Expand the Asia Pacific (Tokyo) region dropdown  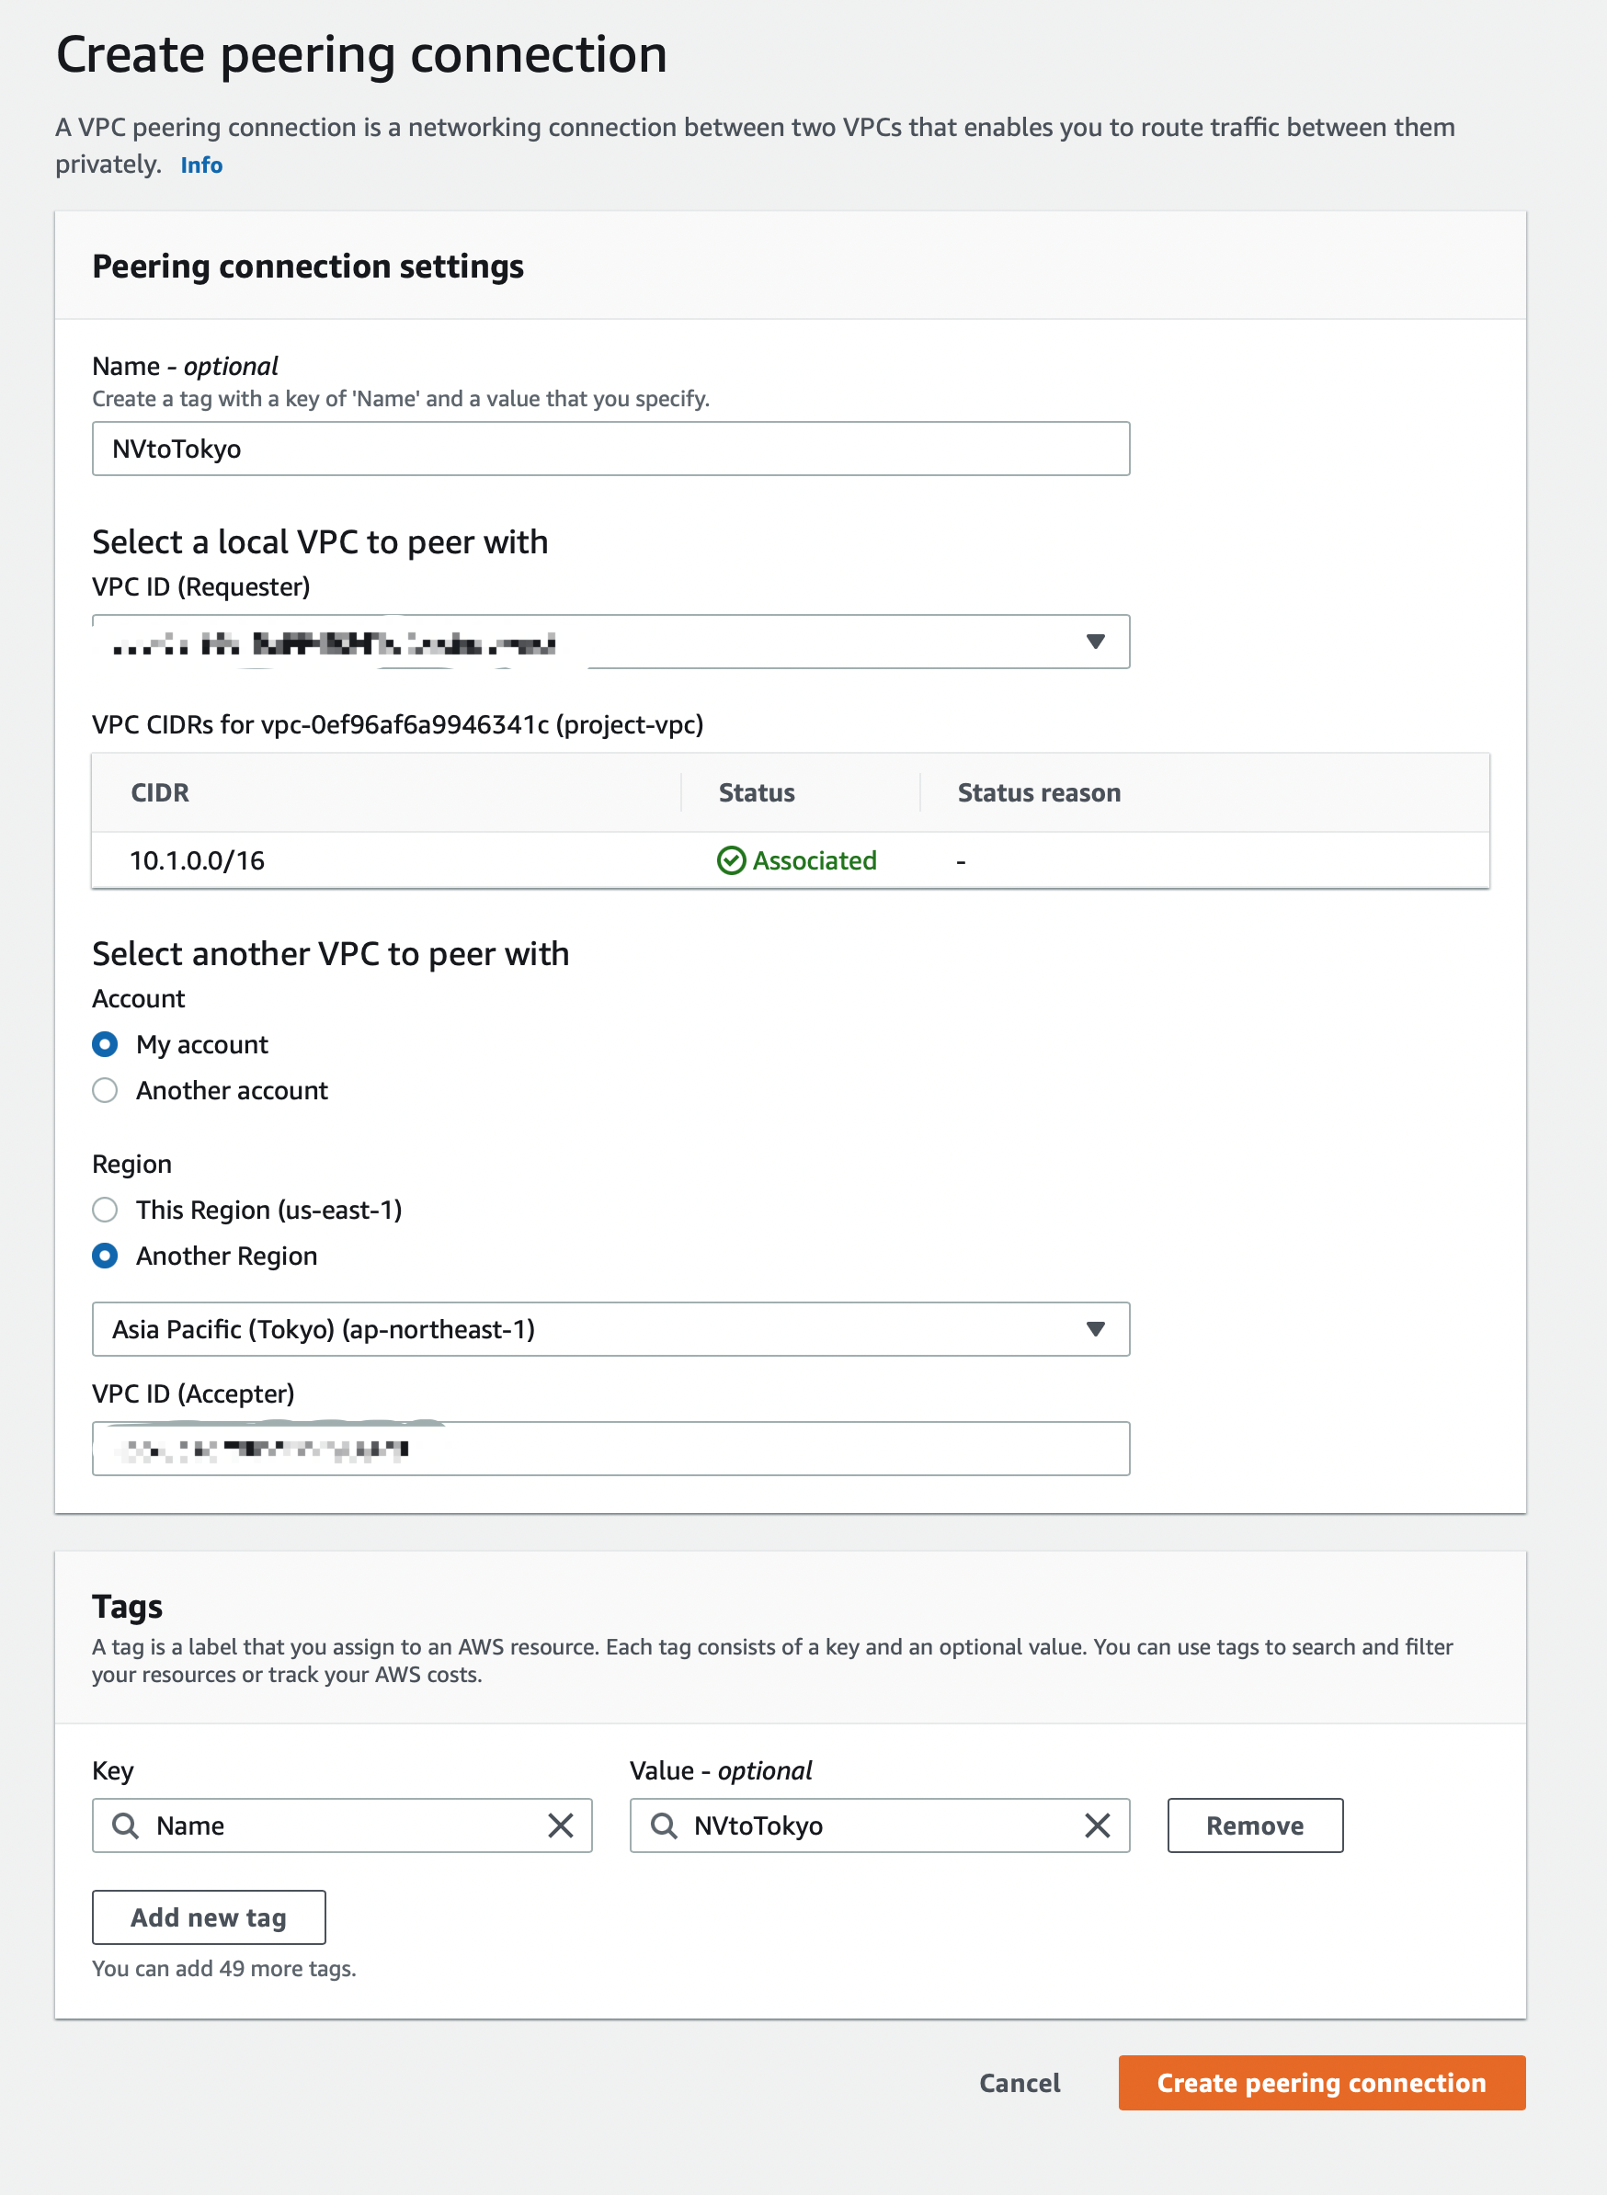[1095, 1329]
